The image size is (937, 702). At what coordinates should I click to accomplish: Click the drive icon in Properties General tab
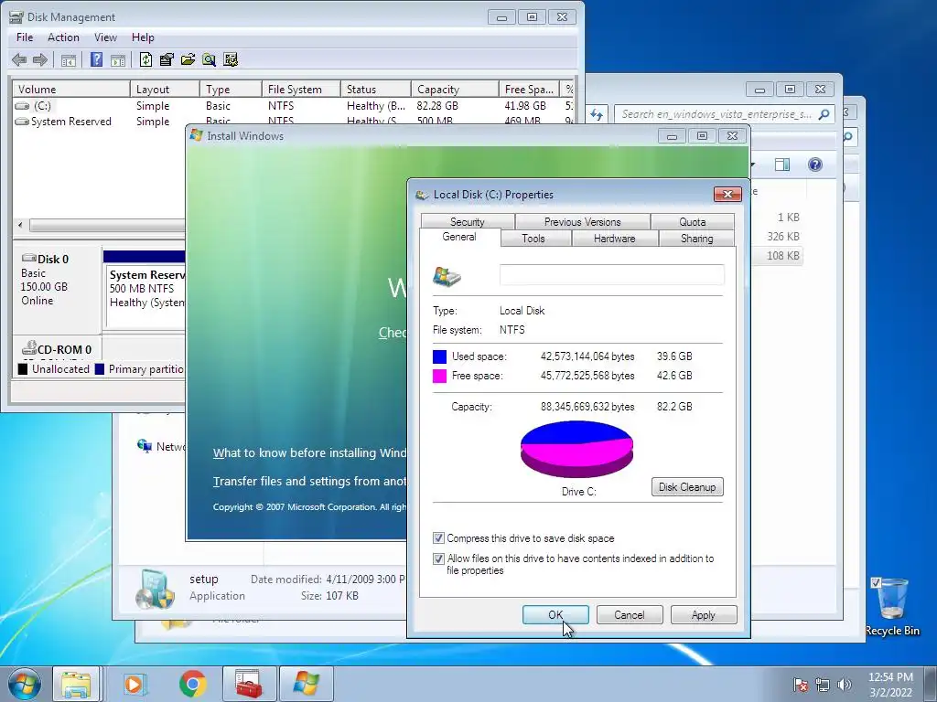[447, 276]
